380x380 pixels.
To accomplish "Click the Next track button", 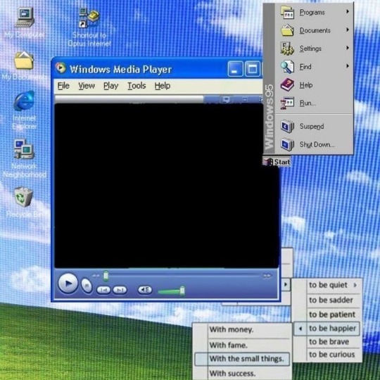I will point(120,290).
